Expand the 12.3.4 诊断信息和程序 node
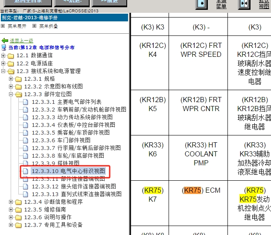Image resolution: width=271 pixels, height=235 pixels. (x=11, y=202)
